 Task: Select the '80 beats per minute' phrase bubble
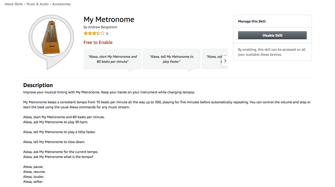coord(112,59)
